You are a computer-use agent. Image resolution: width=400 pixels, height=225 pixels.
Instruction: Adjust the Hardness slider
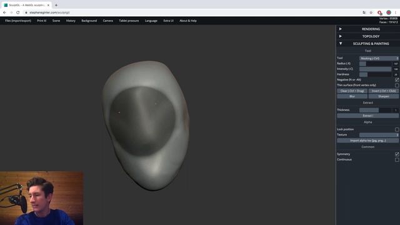pos(375,74)
